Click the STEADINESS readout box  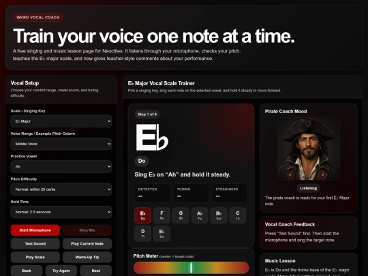[x=230, y=193]
